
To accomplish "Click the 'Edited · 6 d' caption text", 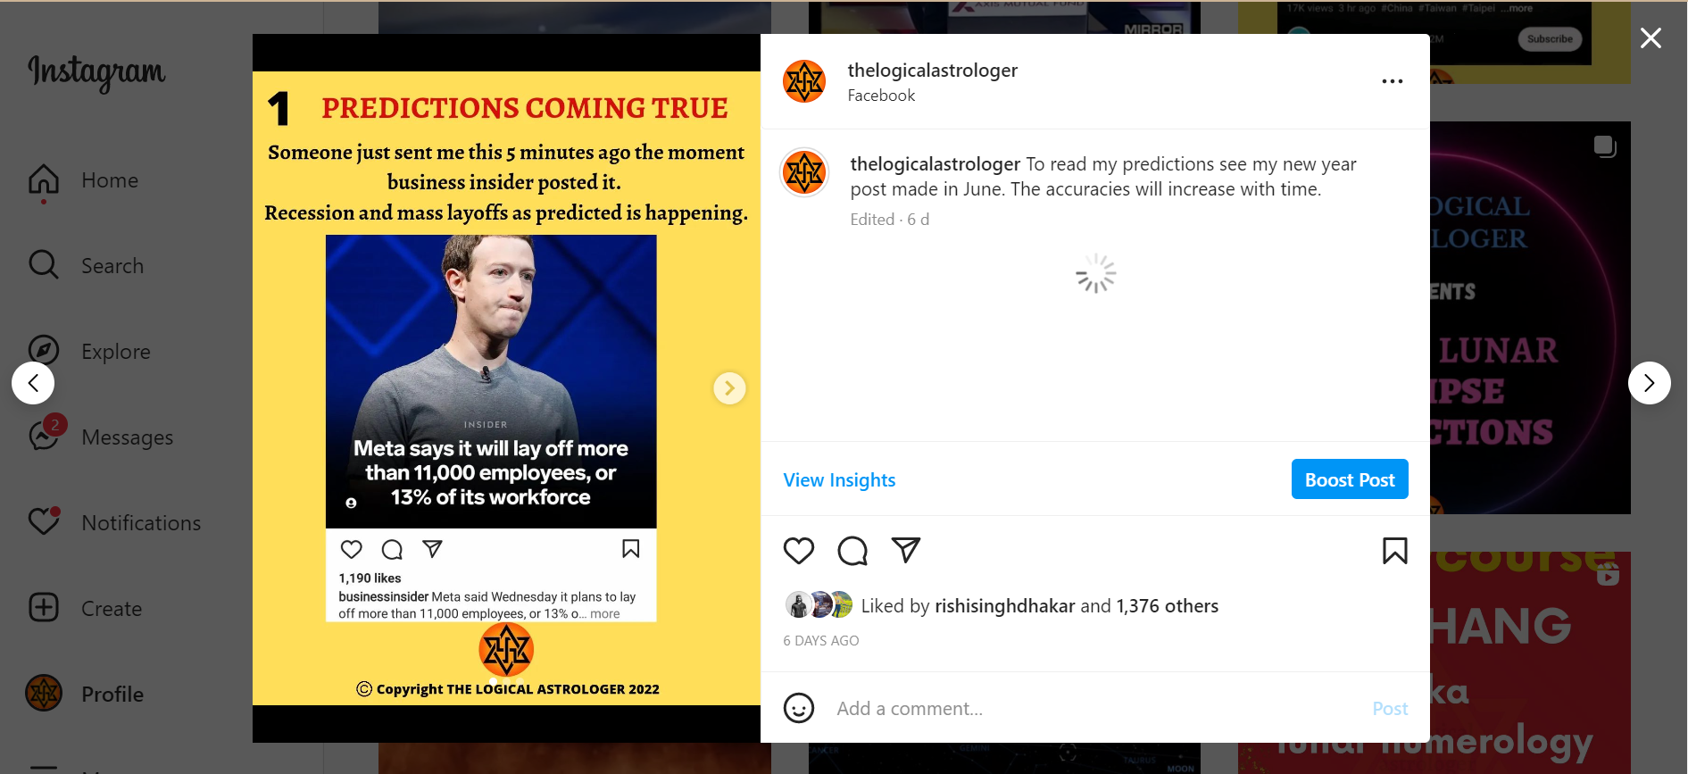I will click(890, 220).
